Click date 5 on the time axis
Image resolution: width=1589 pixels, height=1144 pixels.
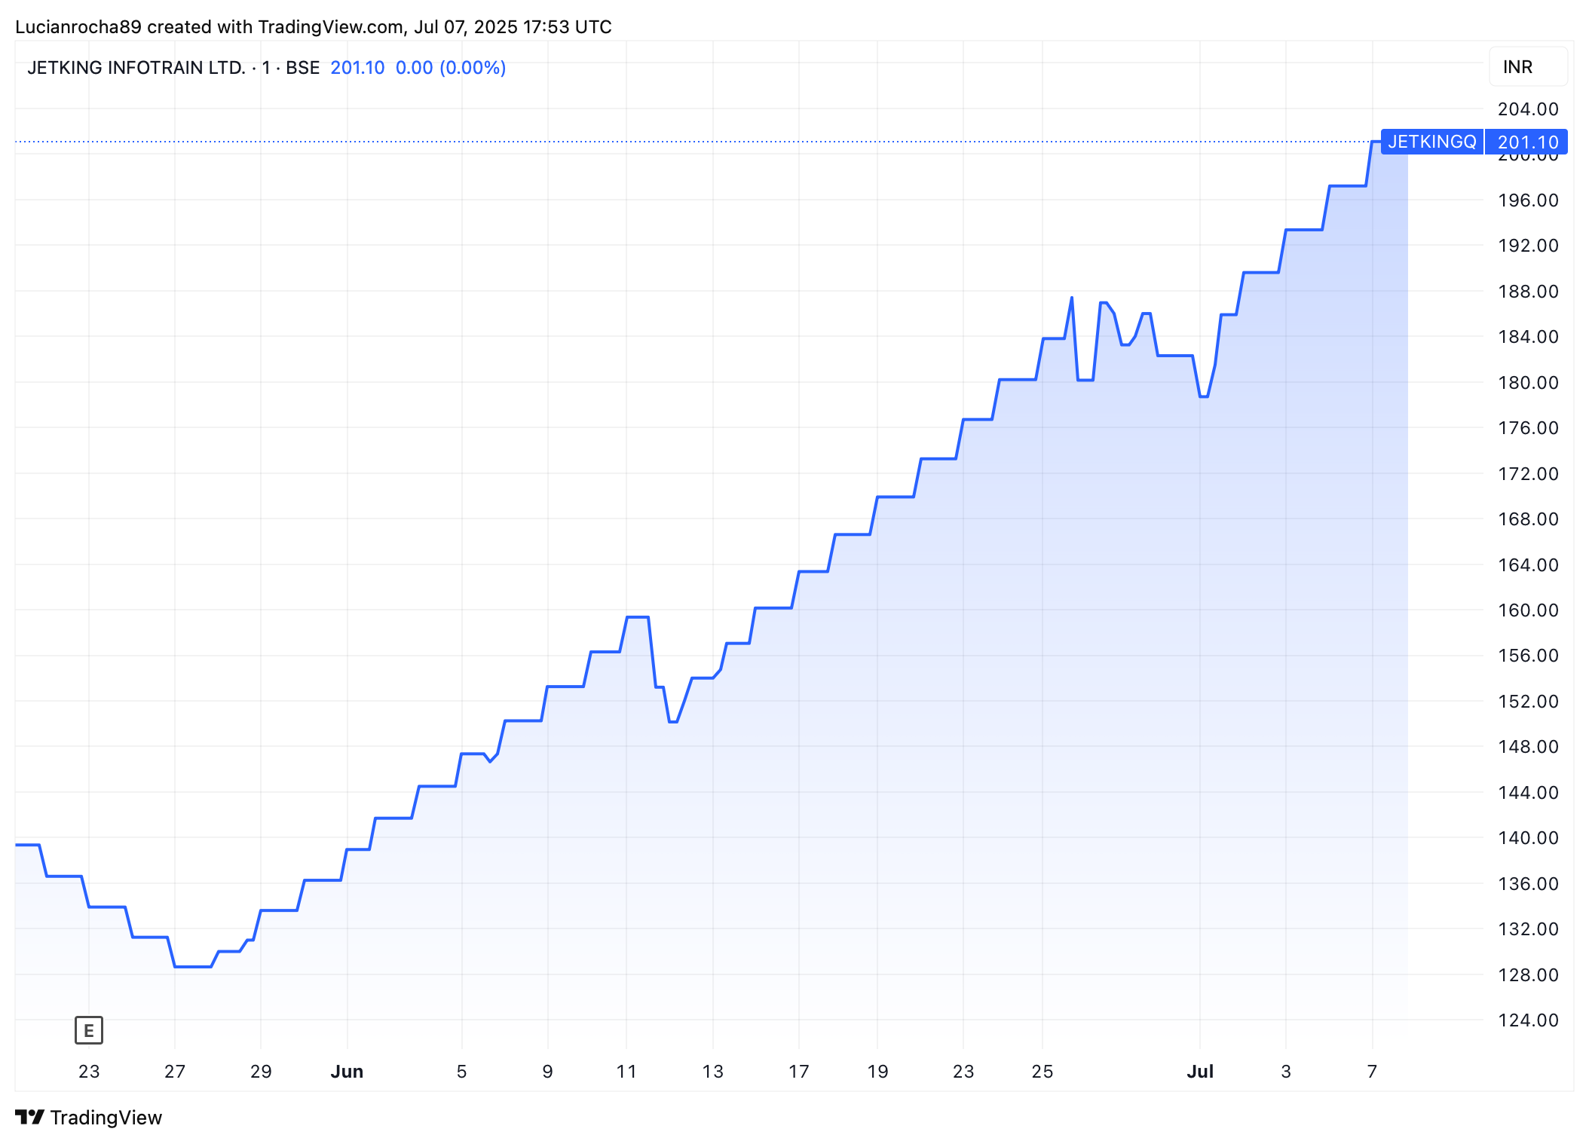[462, 1072]
